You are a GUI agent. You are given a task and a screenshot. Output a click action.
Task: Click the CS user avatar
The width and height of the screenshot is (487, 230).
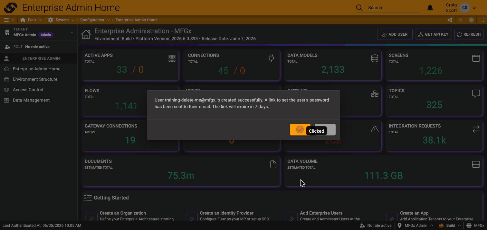464,8
